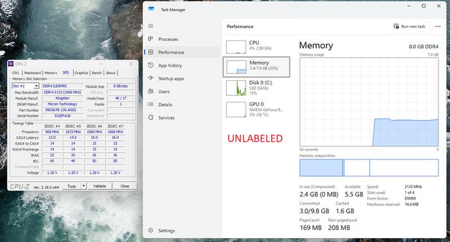Click the Non-paged pool 208 MB value
The image size is (450, 242).
pos(339,228)
